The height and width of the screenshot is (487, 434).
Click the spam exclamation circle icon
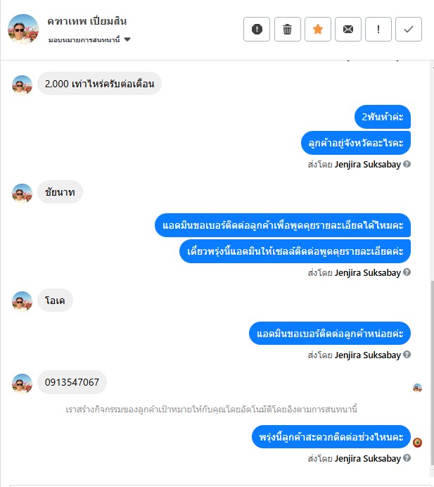(x=257, y=30)
